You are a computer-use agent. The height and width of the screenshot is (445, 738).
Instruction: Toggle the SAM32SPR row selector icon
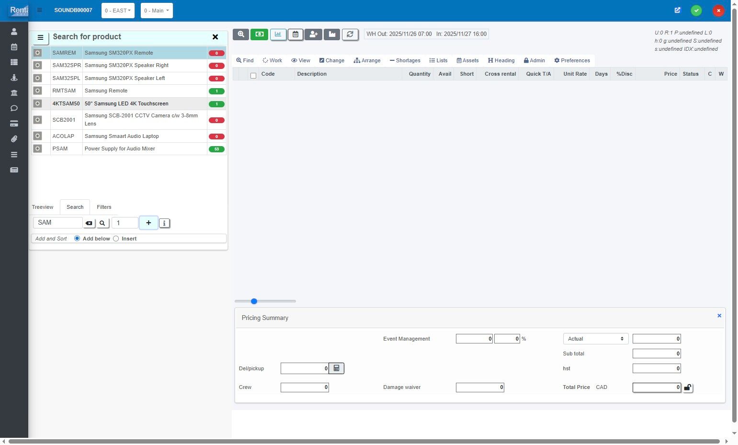tap(37, 65)
